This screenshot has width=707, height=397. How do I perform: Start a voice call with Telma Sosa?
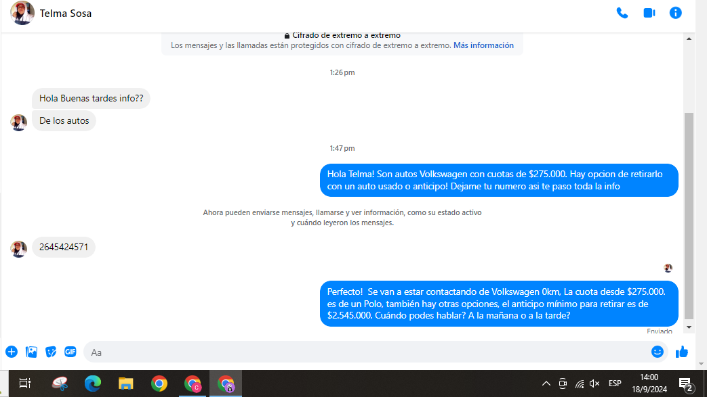point(622,13)
